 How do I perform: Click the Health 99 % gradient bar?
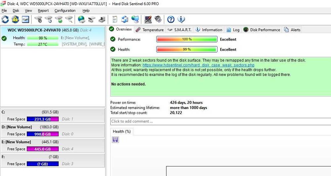pos(187,49)
